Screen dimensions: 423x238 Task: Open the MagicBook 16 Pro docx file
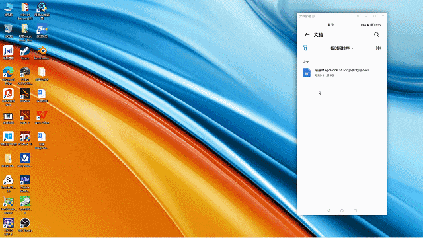pos(342,73)
